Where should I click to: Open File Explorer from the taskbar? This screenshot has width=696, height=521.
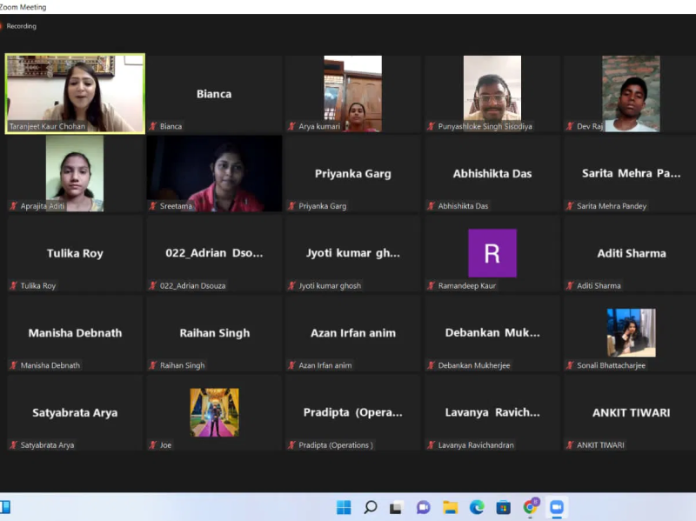pyautogui.click(x=450, y=507)
